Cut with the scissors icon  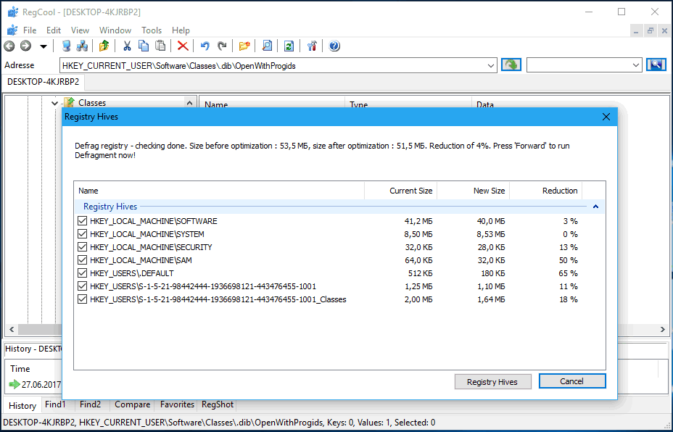point(127,46)
